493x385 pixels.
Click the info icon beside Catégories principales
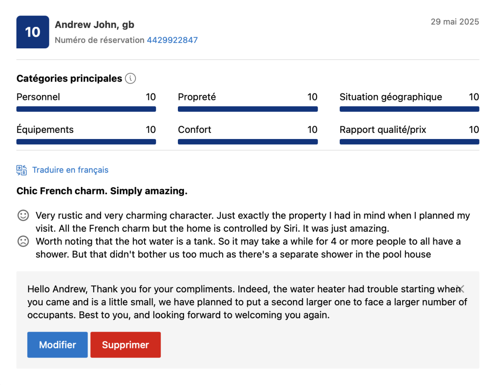tap(130, 78)
